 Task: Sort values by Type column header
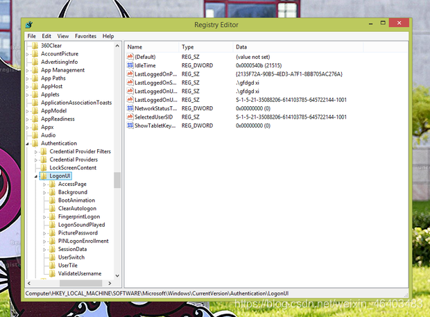click(206, 47)
